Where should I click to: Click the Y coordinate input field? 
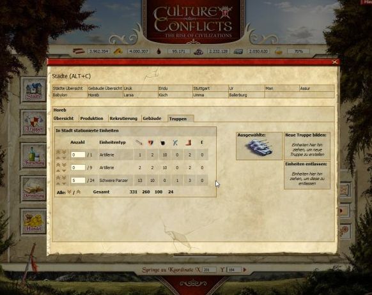tap(234, 269)
